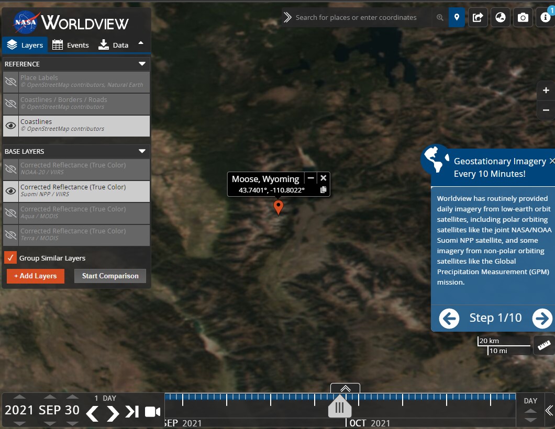The width and height of the screenshot is (555, 429).
Task: Click the timeline date dragger handle
Action: click(340, 408)
